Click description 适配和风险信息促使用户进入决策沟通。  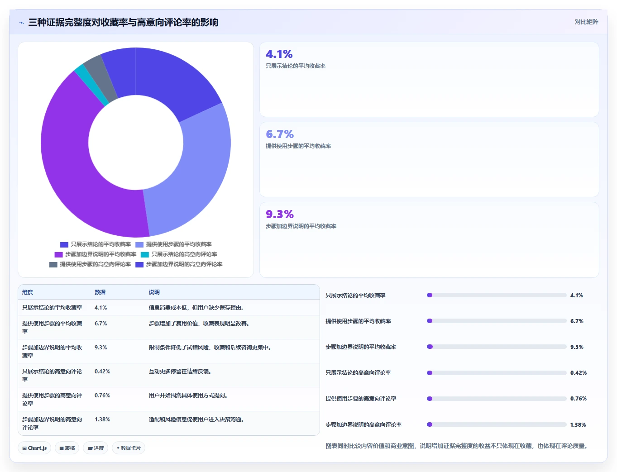(x=198, y=420)
